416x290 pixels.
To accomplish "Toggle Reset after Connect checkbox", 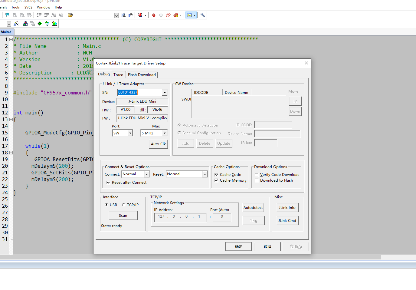I will click(x=108, y=183).
